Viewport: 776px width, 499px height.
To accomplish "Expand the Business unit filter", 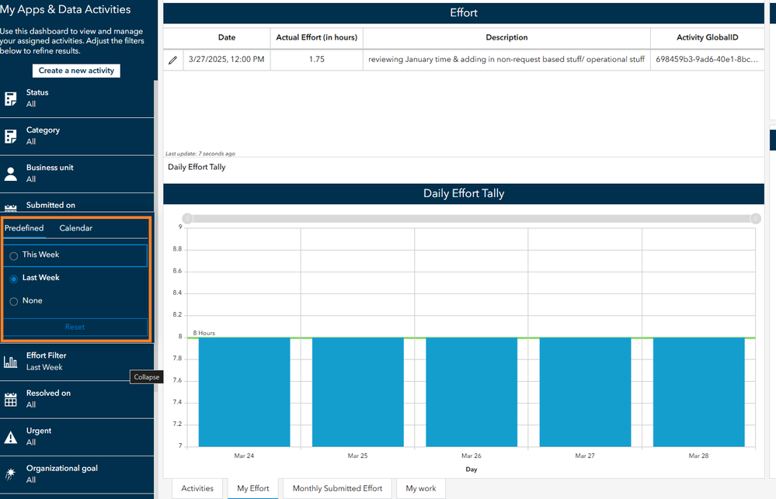I will point(77,174).
